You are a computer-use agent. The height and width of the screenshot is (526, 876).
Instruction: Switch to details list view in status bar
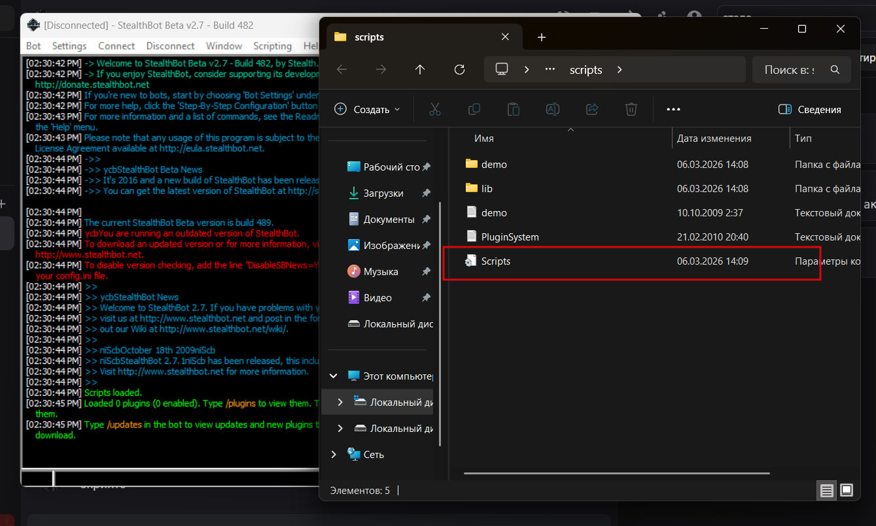point(827,490)
